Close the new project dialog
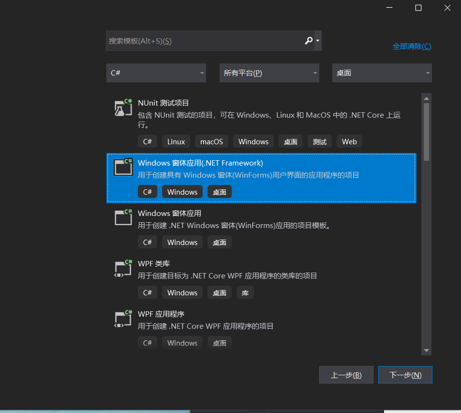This screenshot has width=461, height=413. (447, 8)
